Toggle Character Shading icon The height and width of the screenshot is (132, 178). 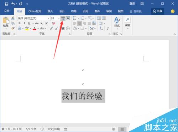click(x=63, y=29)
